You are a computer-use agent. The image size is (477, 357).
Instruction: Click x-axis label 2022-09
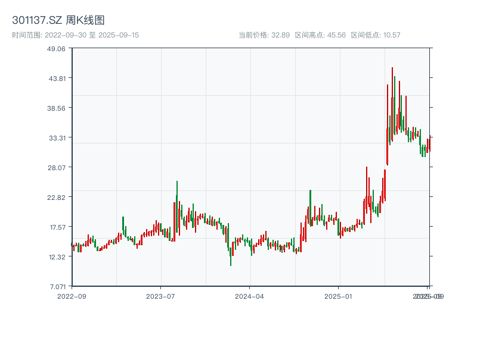click(x=72, y=296)
